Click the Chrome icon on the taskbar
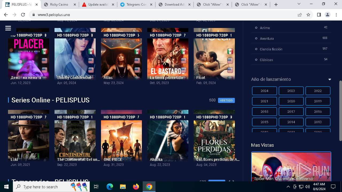Image resolution: width=342 pixels, height=192 pixels. (x=149, y=187)
